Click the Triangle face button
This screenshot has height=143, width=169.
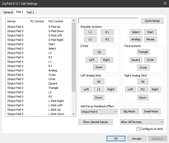pyautogui.click(x=143, y=52)
